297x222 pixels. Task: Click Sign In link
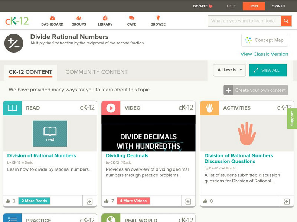pyautogui.click(x=278, y=6)
